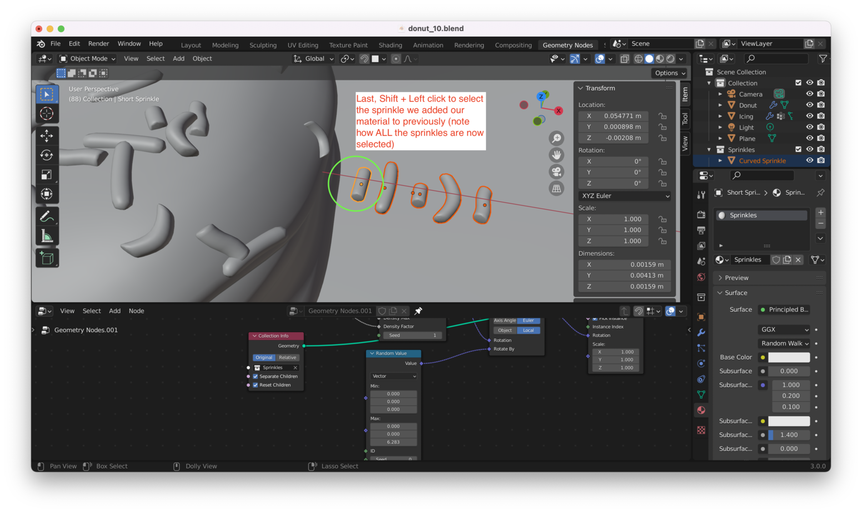Select the Add Cube tool
This screenshot has height=513, width=862.
point(47,258)
